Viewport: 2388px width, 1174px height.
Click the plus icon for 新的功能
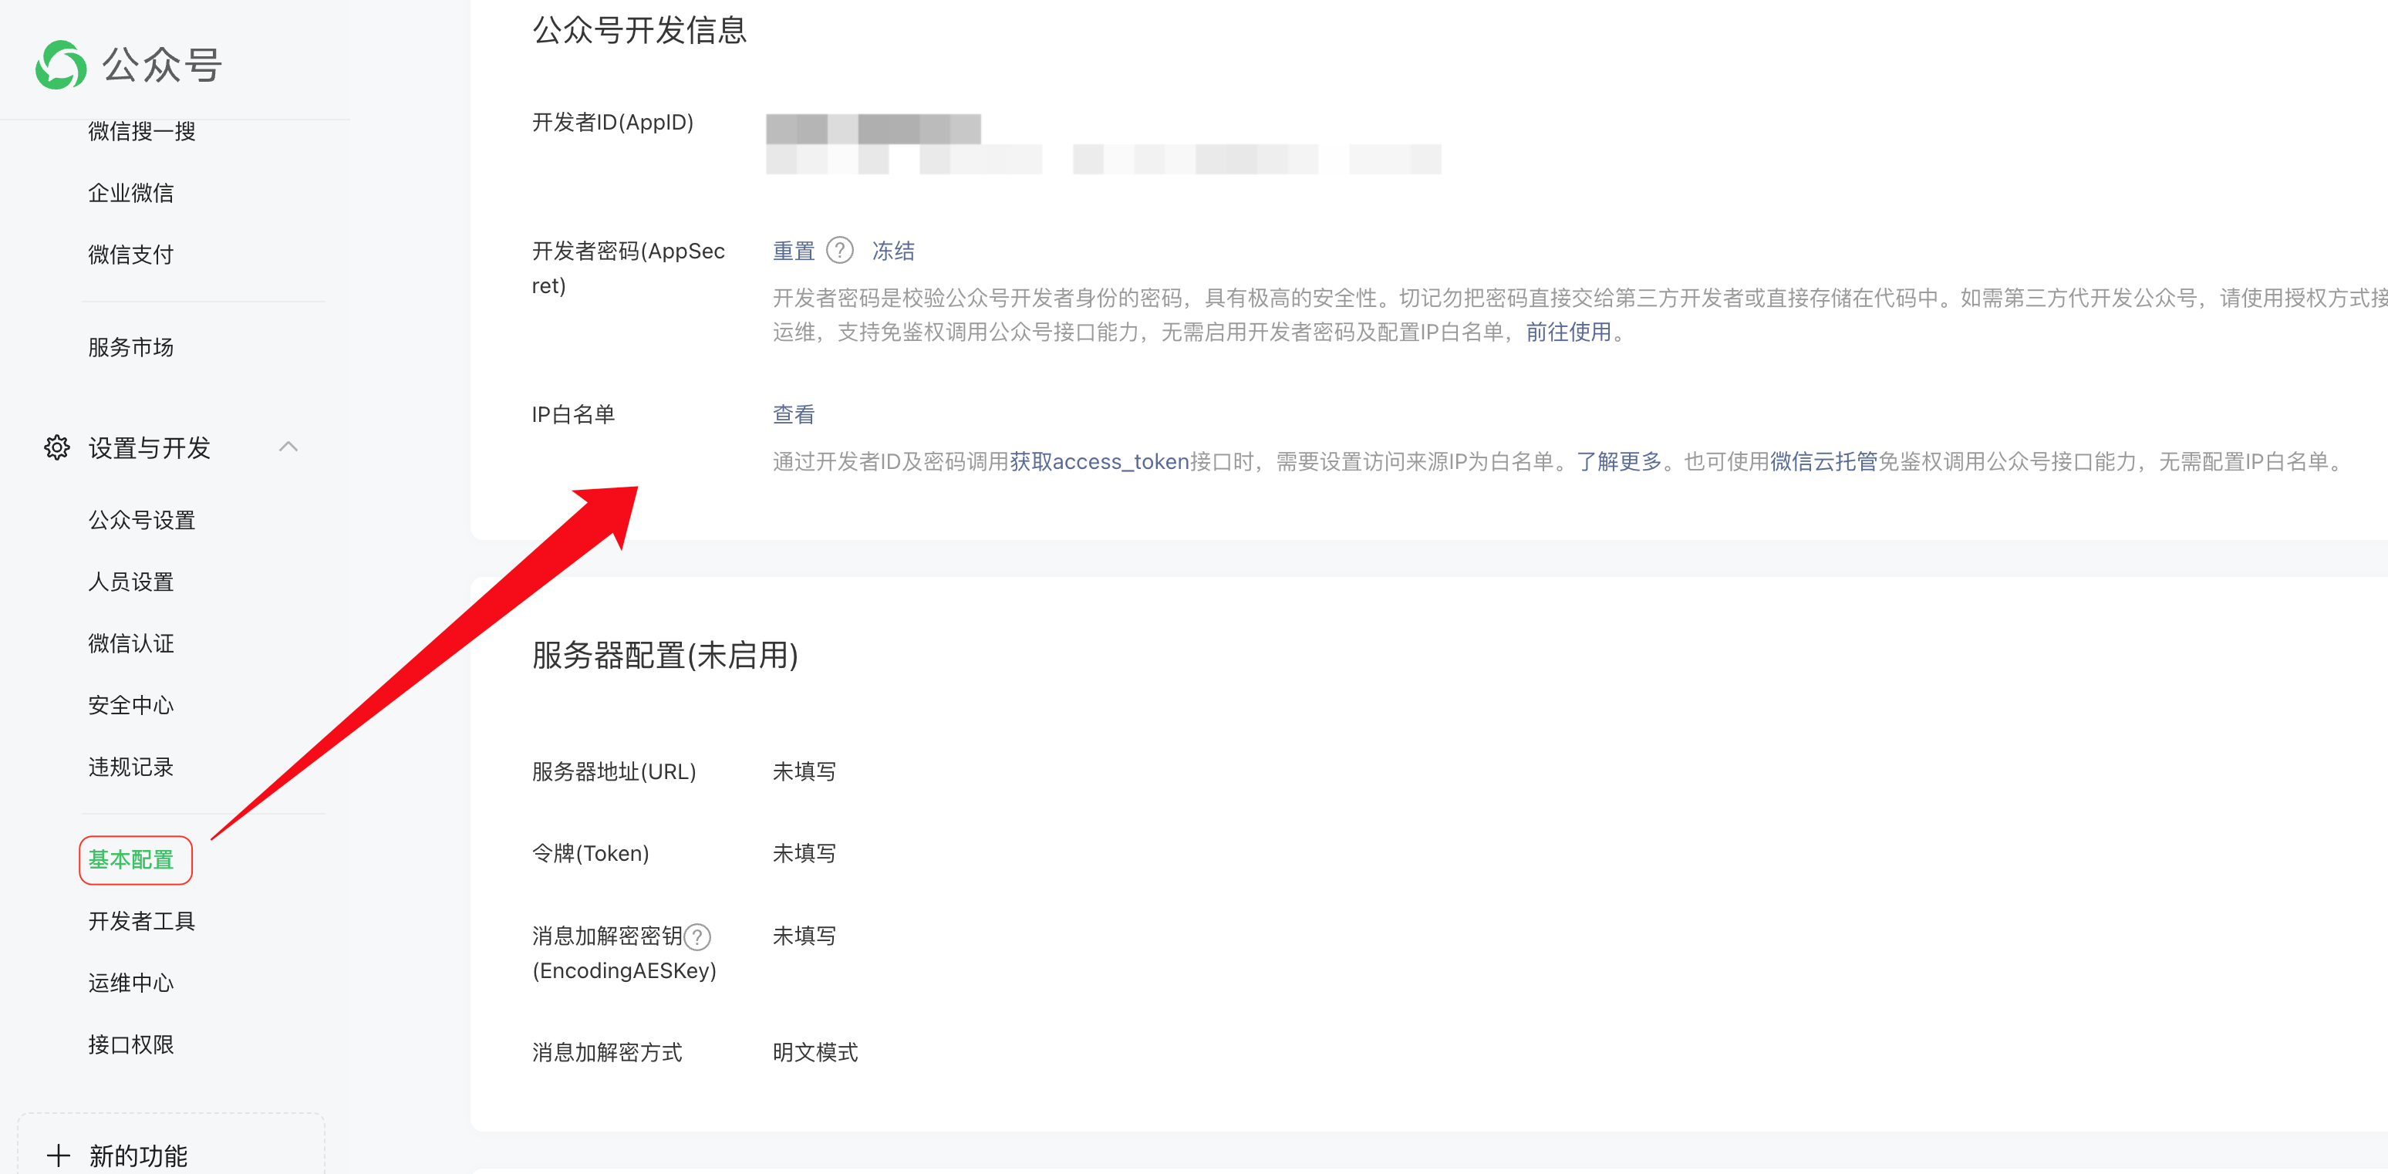(x=59, y=1155)
